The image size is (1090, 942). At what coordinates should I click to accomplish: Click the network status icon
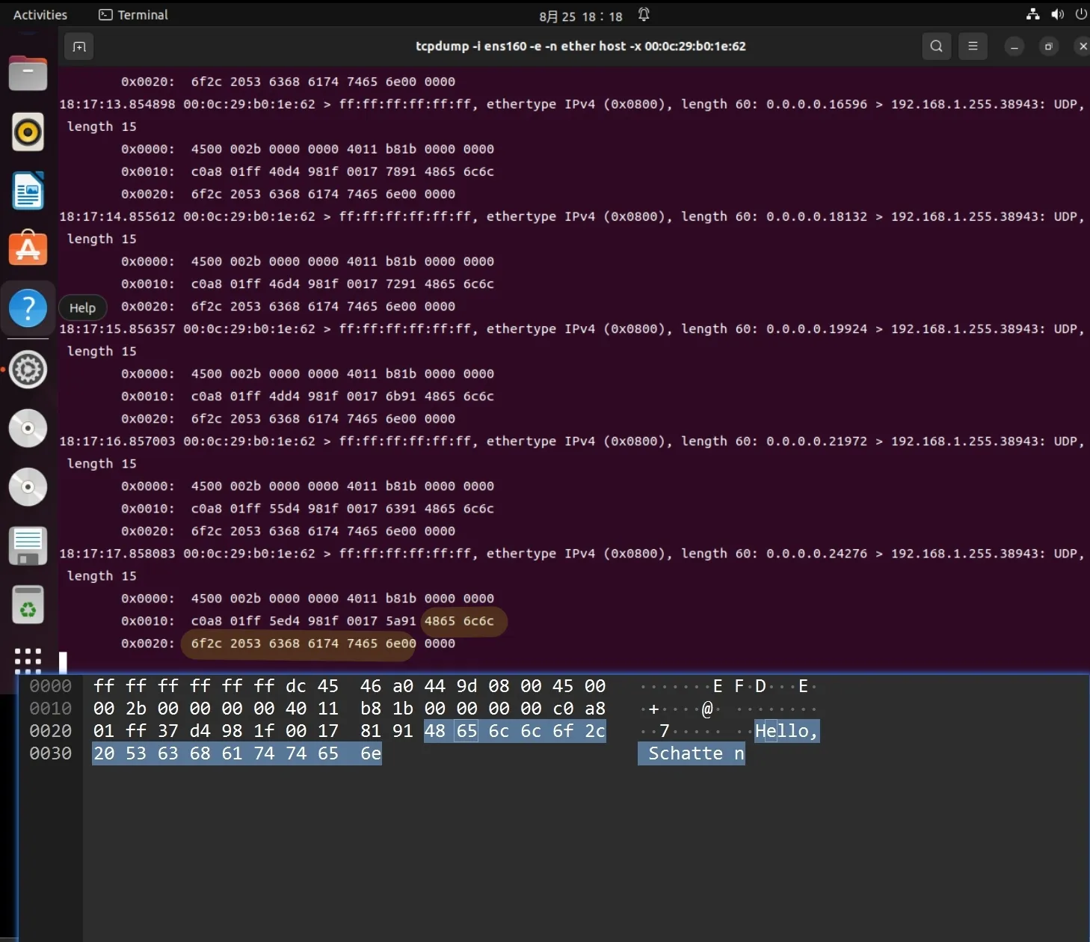[1033, 14]
